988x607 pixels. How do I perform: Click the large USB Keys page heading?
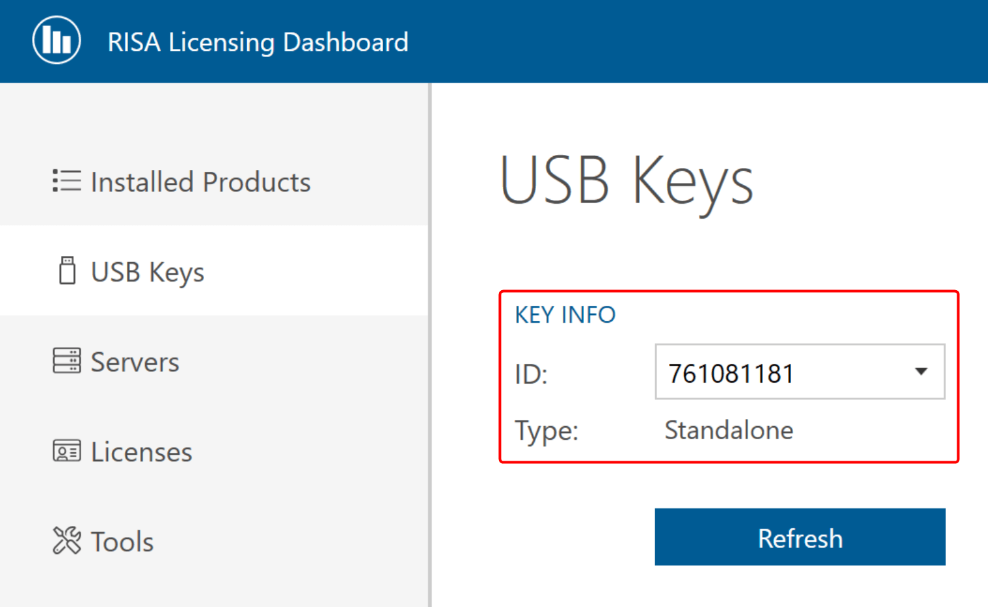pyautogui.click(x=626, y=181)
